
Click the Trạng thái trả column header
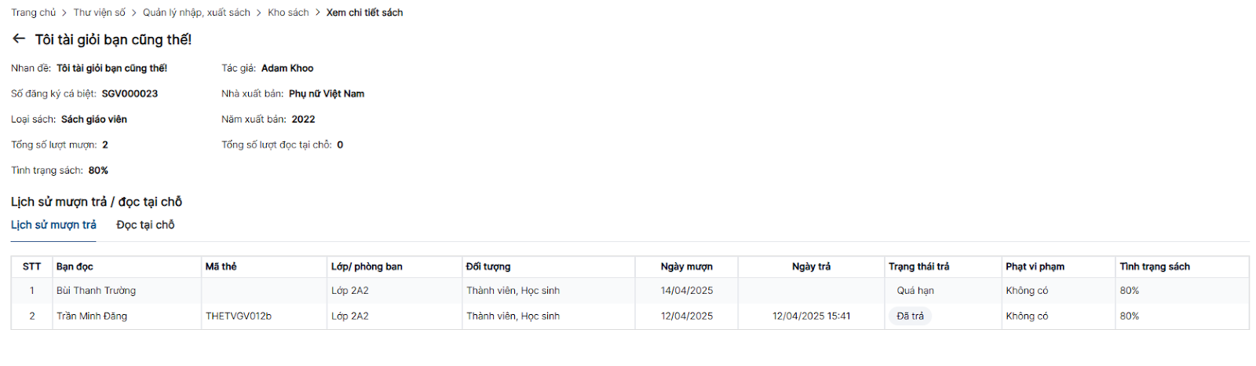pos(918,267)
